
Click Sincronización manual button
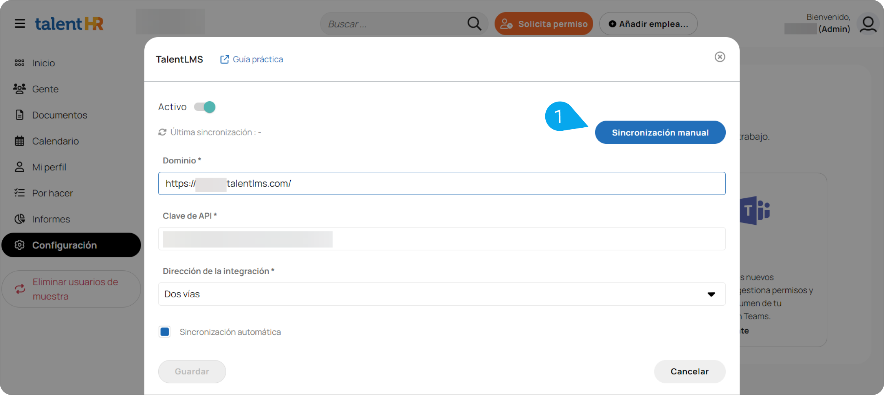click(660, 133)
